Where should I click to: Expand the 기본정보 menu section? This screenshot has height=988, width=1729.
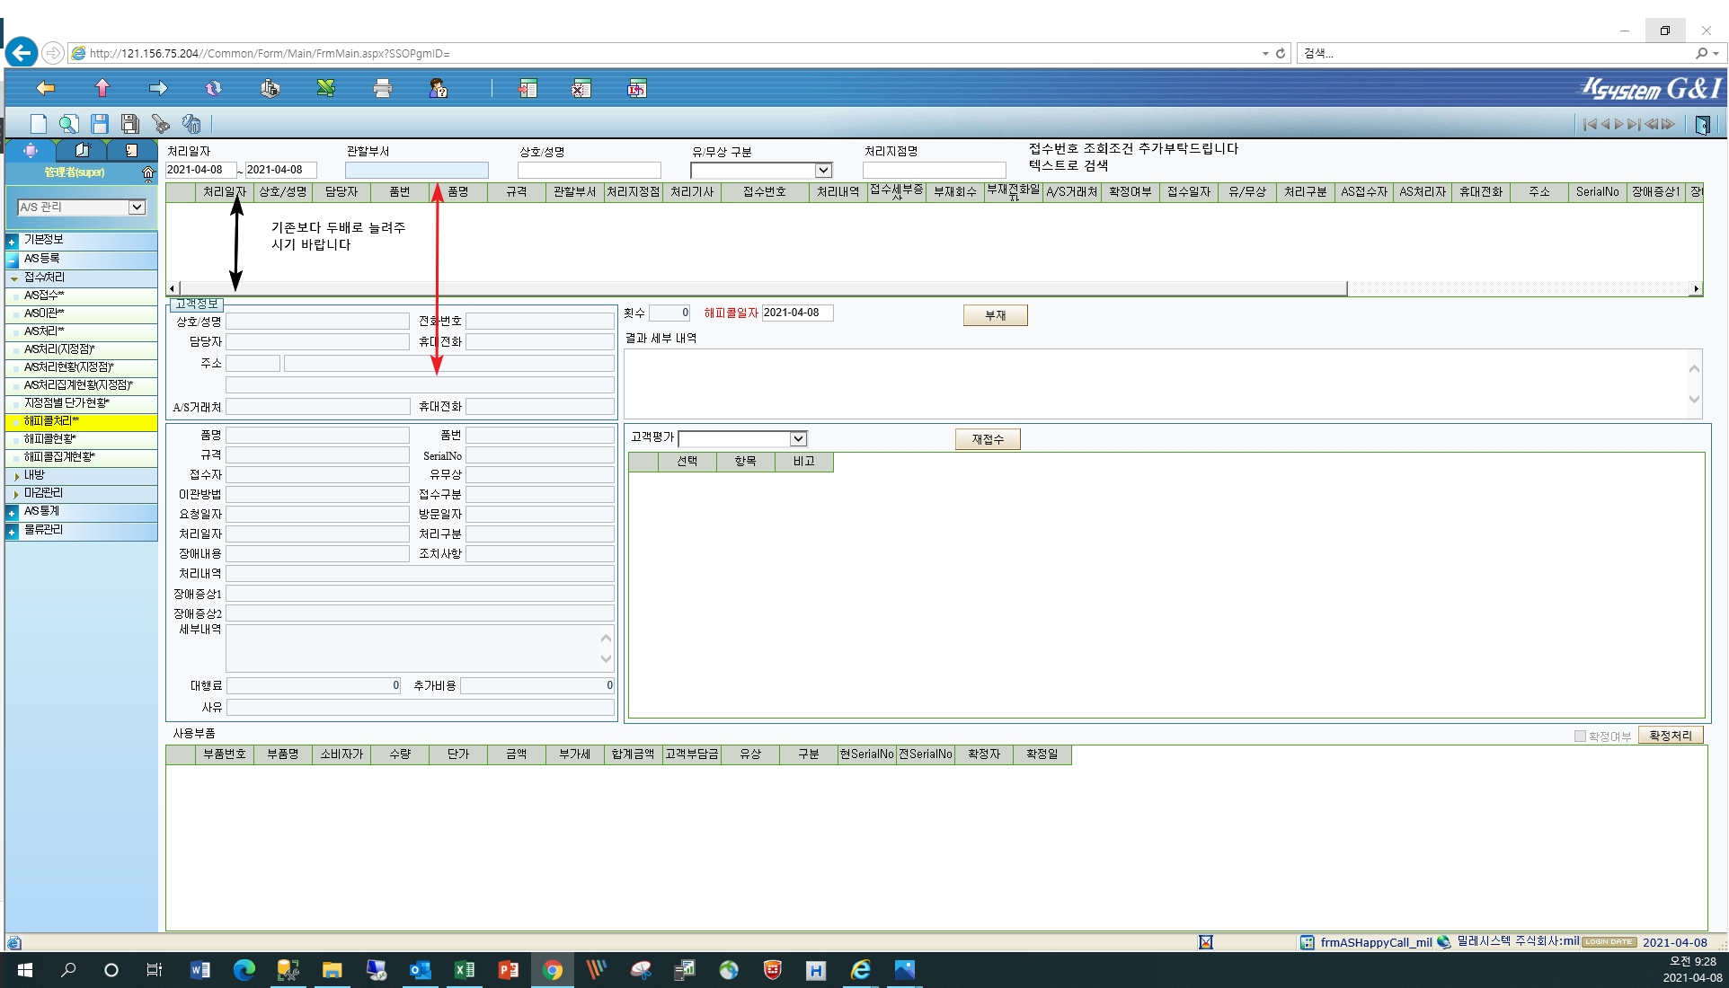point(12,241)
